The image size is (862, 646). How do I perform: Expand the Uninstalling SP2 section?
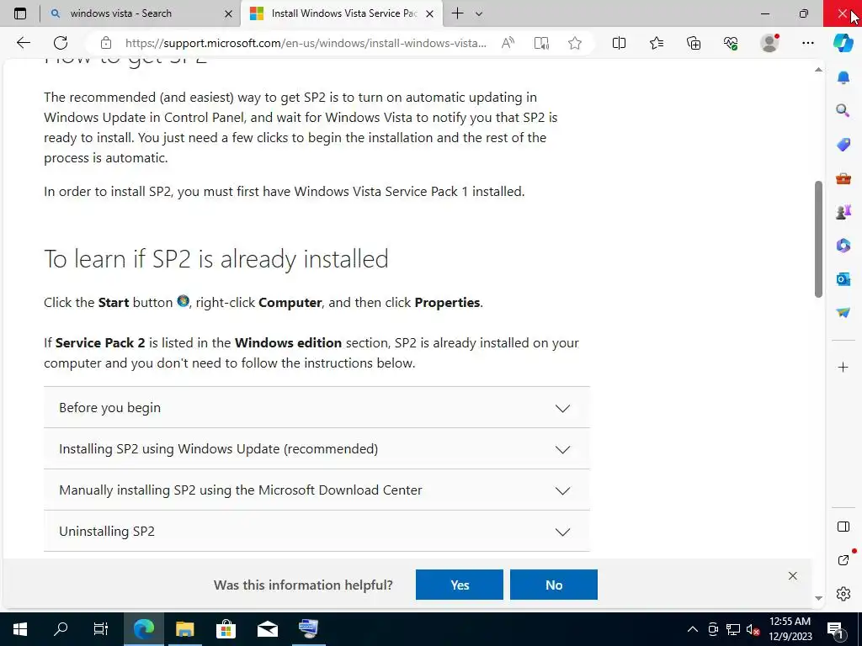click(x=317, y=532)
